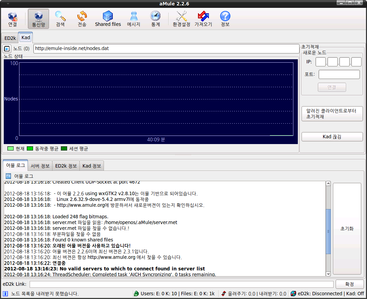
Task: Click '오래된 어뮬 버젼을 사용하고 있습니다!' log line
Action: pos(67,246)
